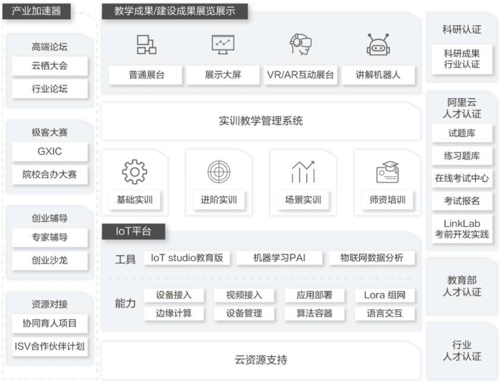Image resolution: width=502 pixels, height=383 pixels.
Task: Click the 视频接入 capability
Action: (x=244, y=295)
